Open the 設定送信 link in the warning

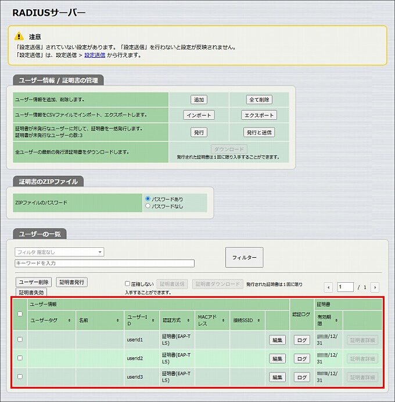click(x=95, y=55)
